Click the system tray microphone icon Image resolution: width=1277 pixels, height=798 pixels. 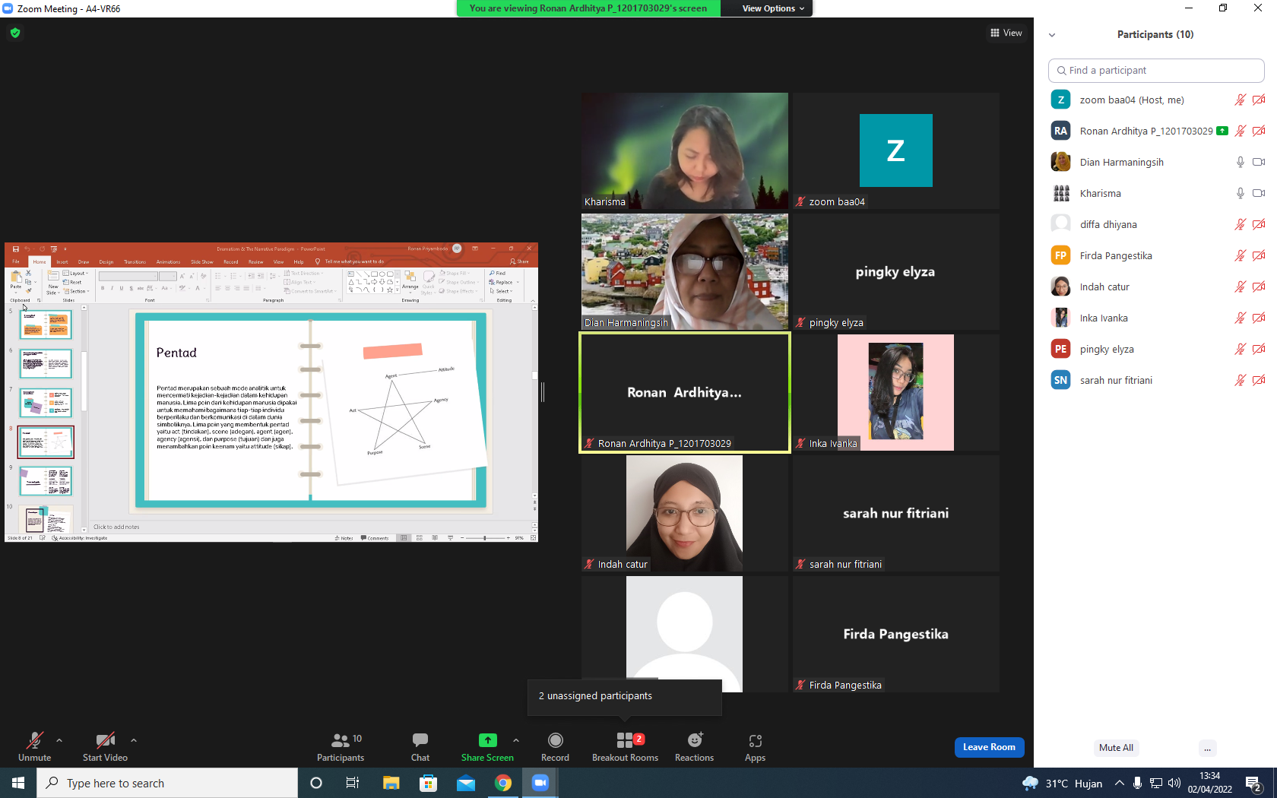point(1138,783)
